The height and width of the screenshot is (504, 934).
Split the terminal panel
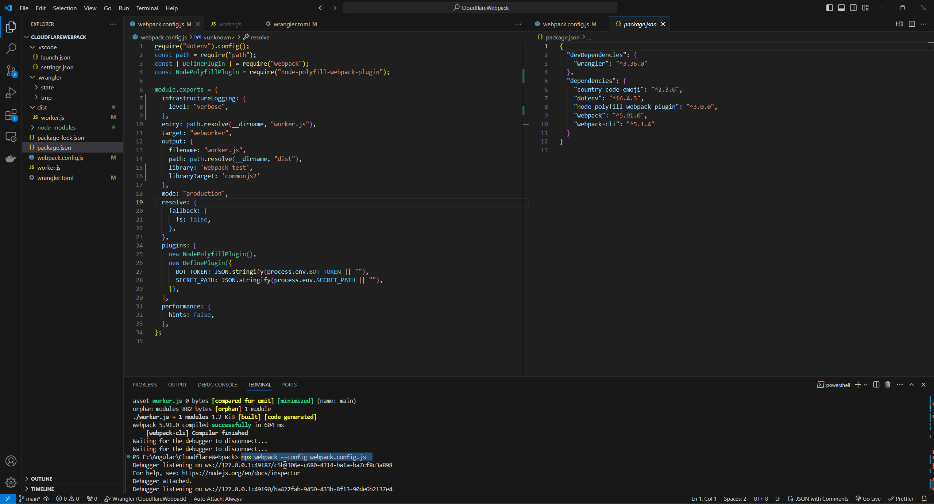coord(876,385)
